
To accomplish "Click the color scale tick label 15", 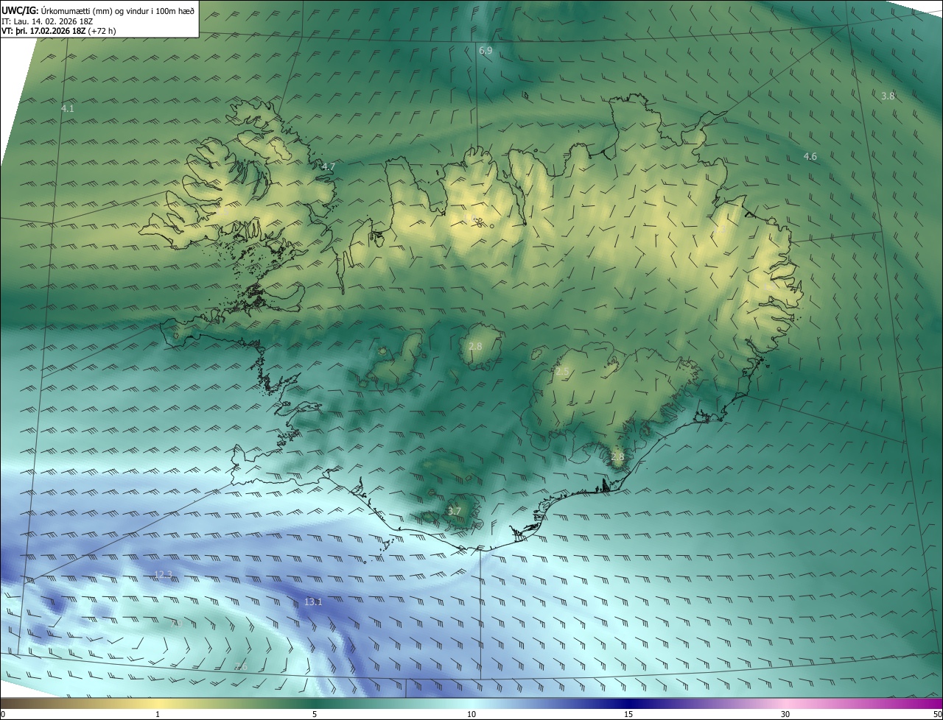I will 628,714.
